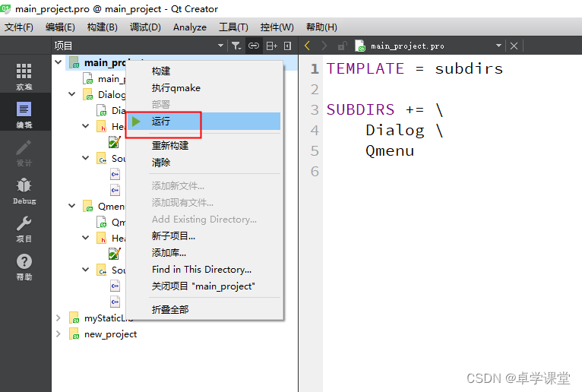Click second source file under Qmenu

(x=115, y=302)
